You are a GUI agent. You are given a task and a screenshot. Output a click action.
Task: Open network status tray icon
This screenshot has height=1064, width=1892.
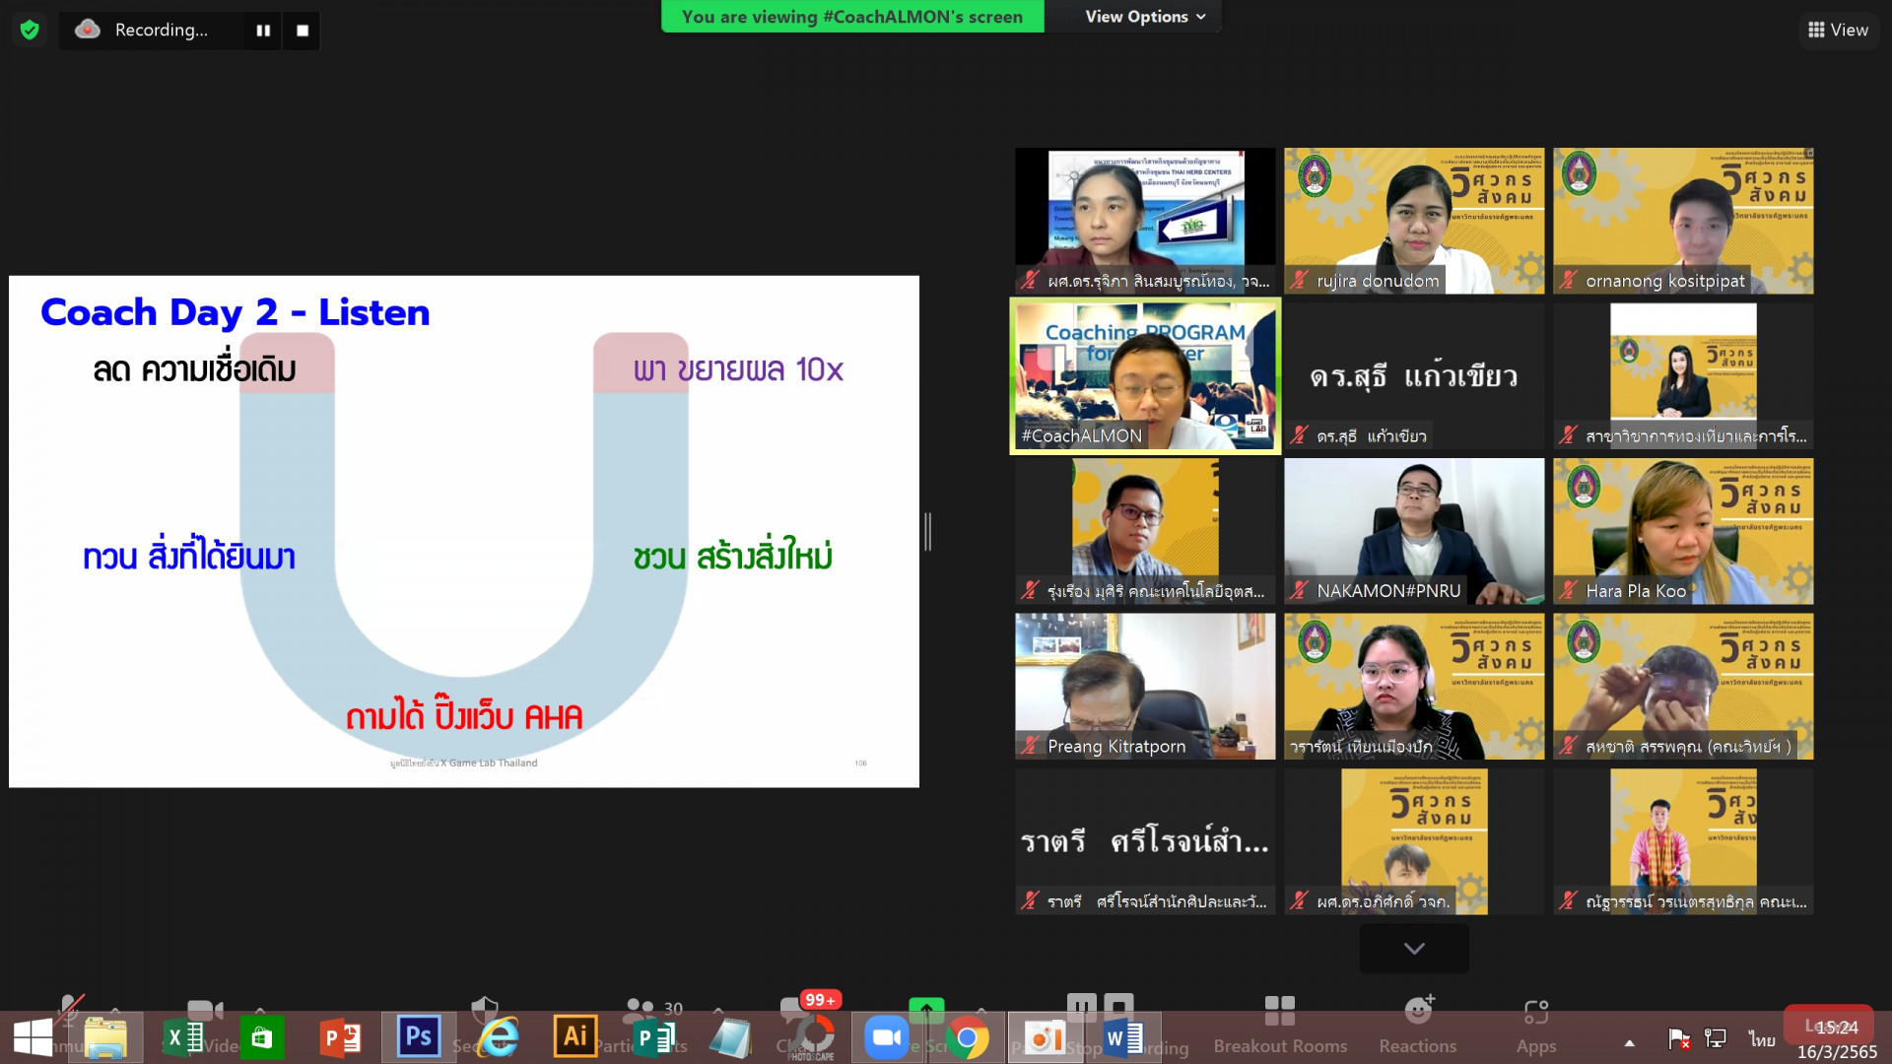(1716, 1038)
